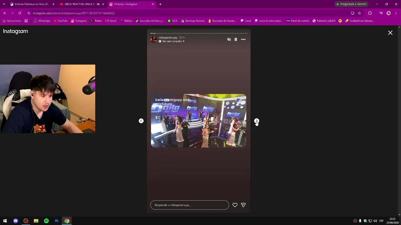Open Spotify from the taskbar
The image size is (401, 225).
click(46, 221)
